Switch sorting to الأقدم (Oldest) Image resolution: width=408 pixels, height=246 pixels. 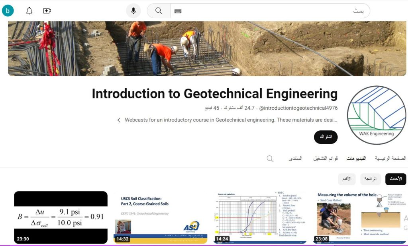347,179
